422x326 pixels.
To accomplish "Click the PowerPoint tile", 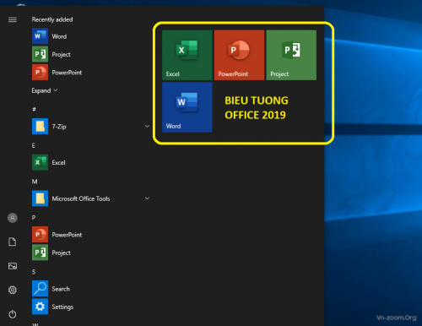I will click(239, 55).
